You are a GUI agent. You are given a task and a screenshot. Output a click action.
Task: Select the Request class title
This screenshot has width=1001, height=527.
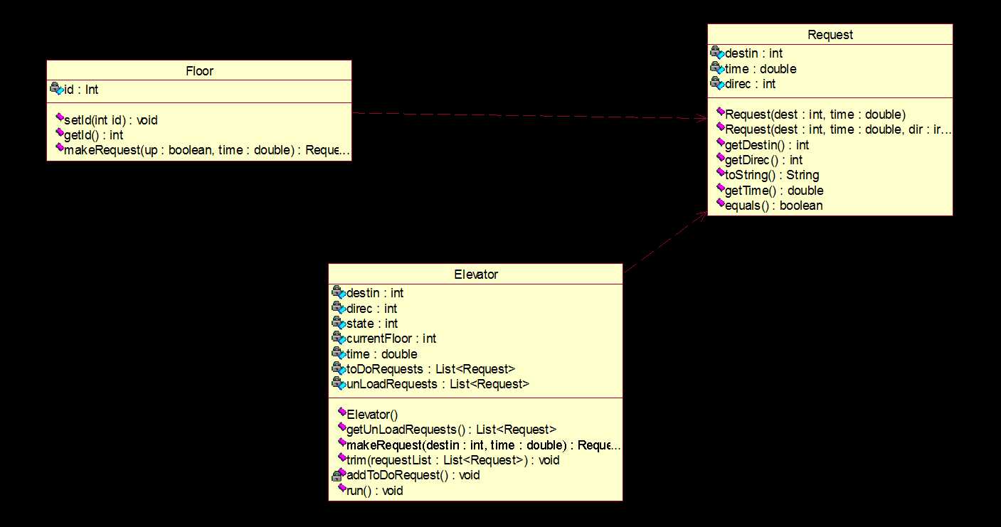[830, 35]
